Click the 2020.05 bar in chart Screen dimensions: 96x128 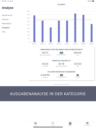75,28
